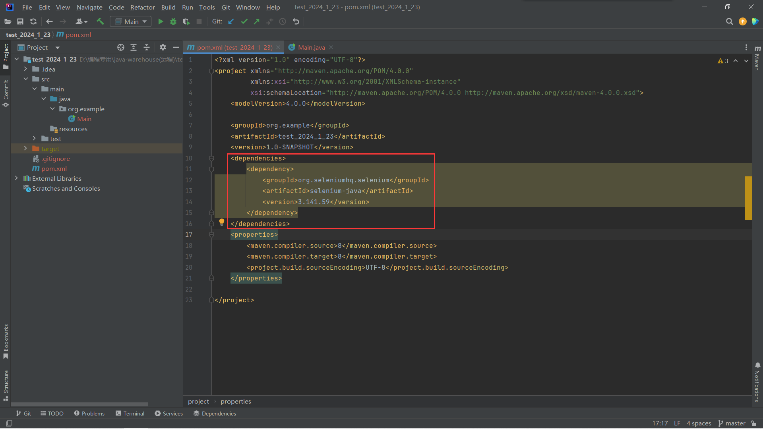Screen dimensions: 763x429
Task: Click the green Run button in the toolbar
Action: click(161, 21)
